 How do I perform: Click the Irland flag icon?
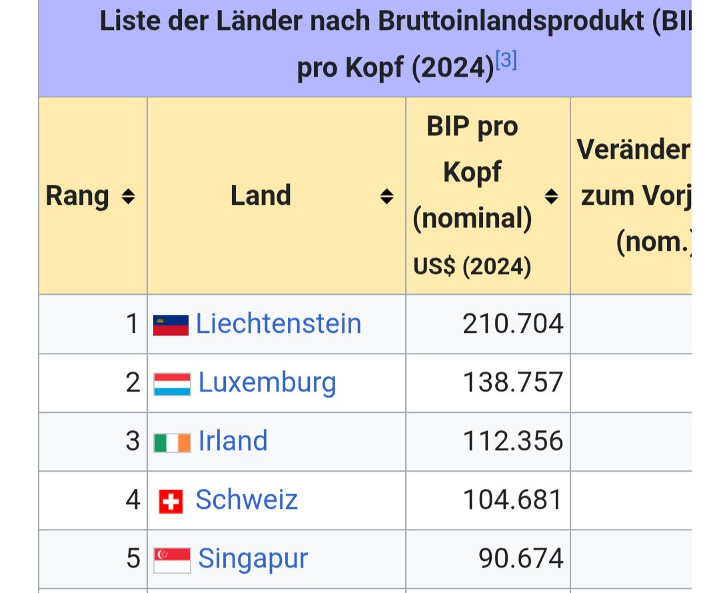pos(172,443)
